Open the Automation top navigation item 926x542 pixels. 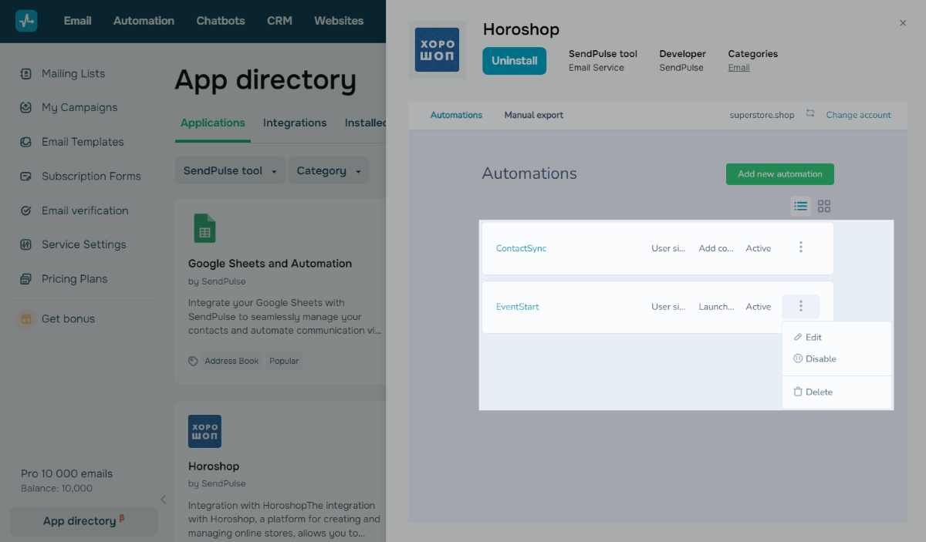[144, 21]
